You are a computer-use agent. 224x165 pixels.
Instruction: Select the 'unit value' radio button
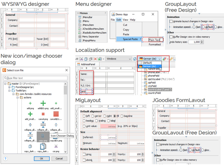pyautogui.click(x=84, y=126)
